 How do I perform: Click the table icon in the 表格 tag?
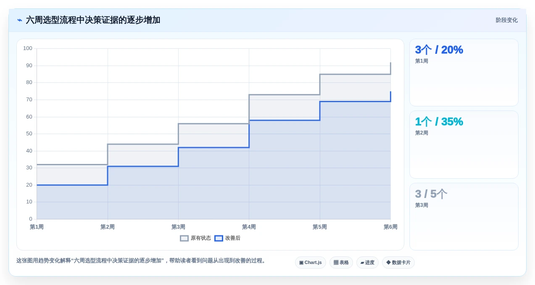click(336, 263)
